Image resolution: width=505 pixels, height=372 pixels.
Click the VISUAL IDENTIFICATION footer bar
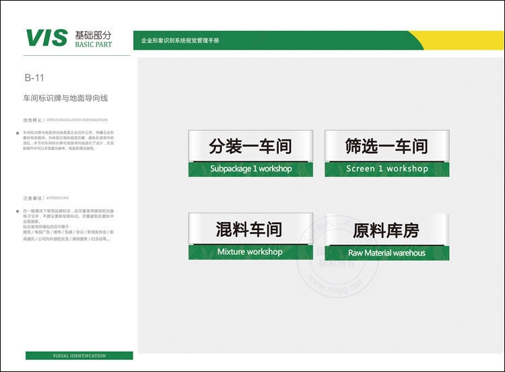79,355
